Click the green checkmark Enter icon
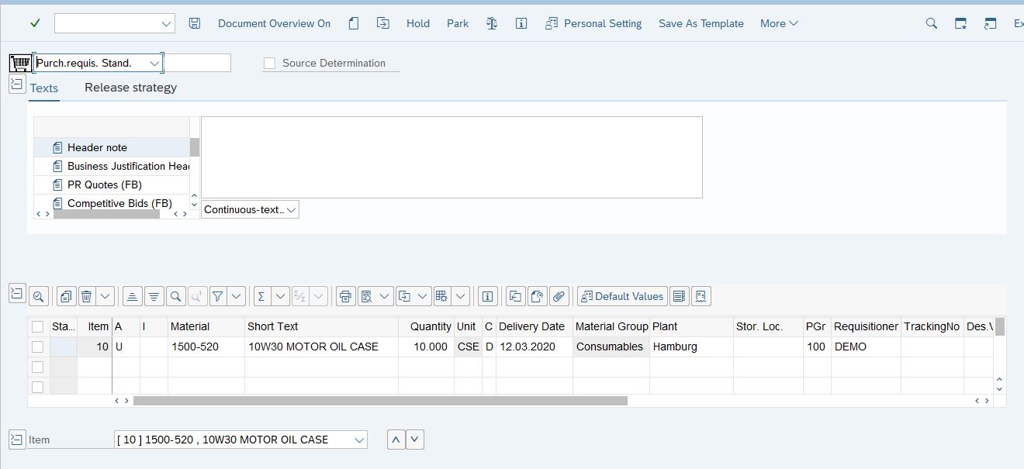The image size is (1024, 469). pos(35,23)
